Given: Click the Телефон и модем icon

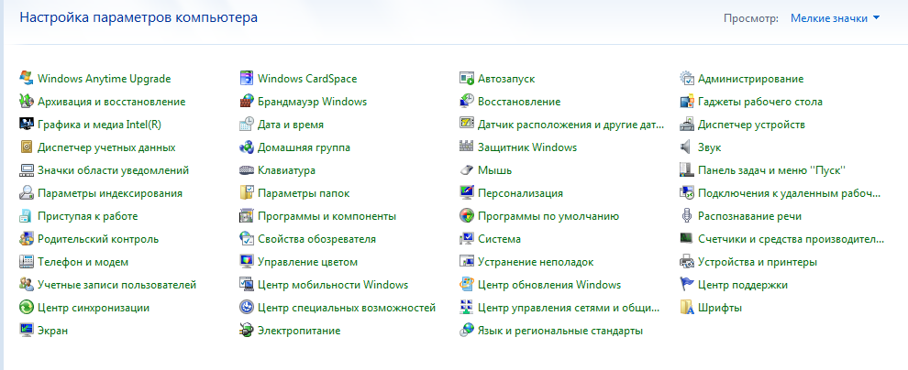Looking at the screenshot, I should 26,261.
